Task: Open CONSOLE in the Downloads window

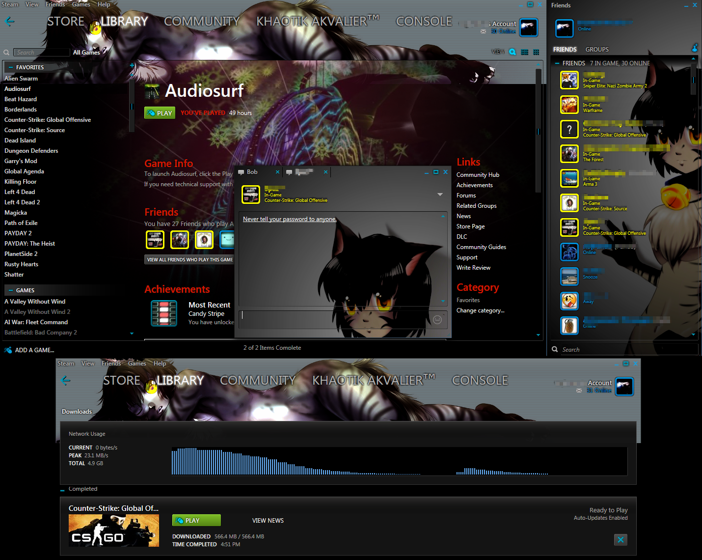Action: pos(480,380)
